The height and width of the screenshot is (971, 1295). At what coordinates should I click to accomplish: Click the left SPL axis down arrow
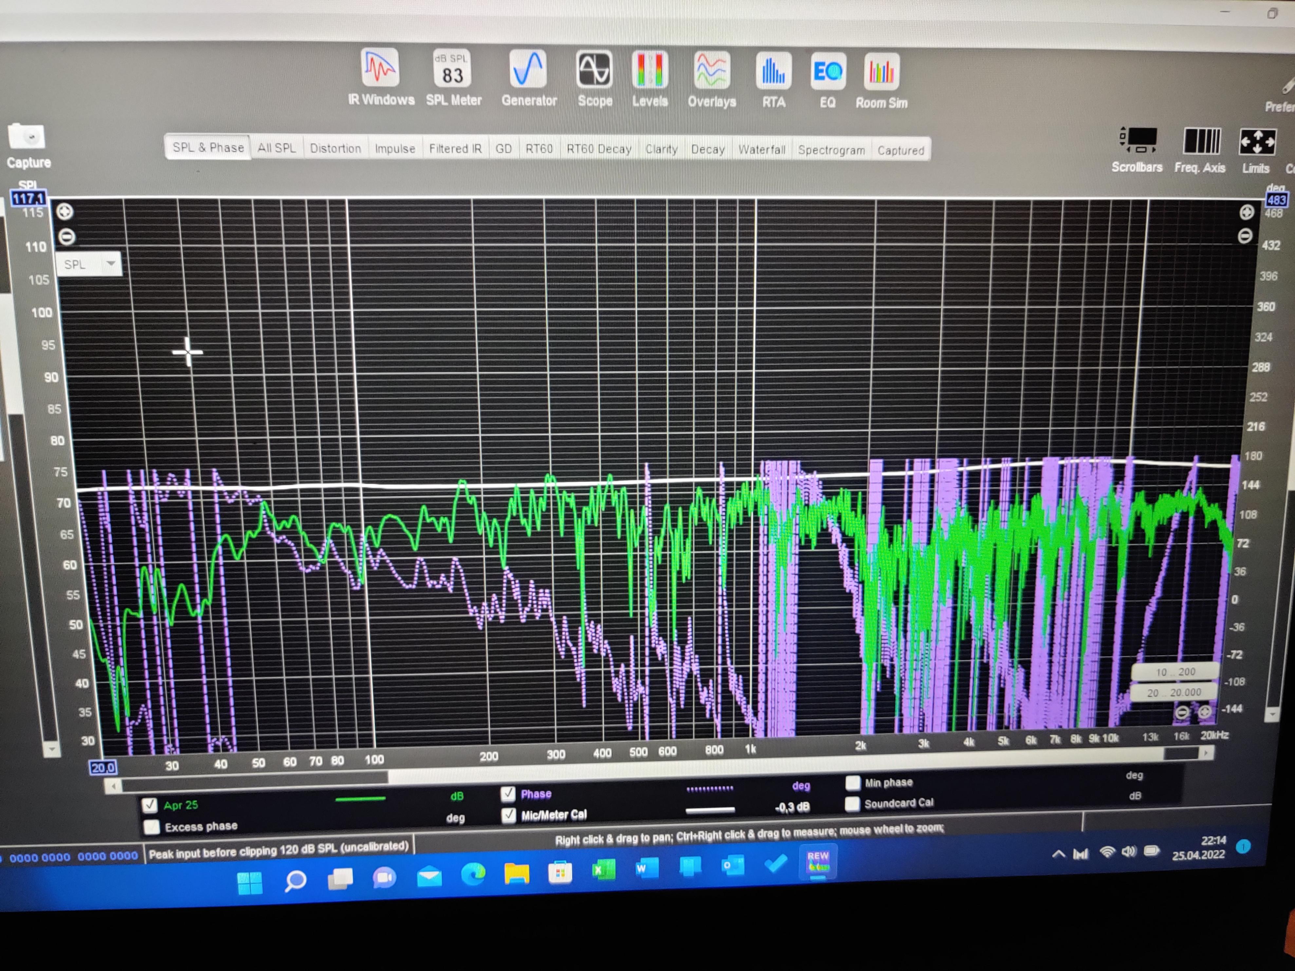point(51,749)
